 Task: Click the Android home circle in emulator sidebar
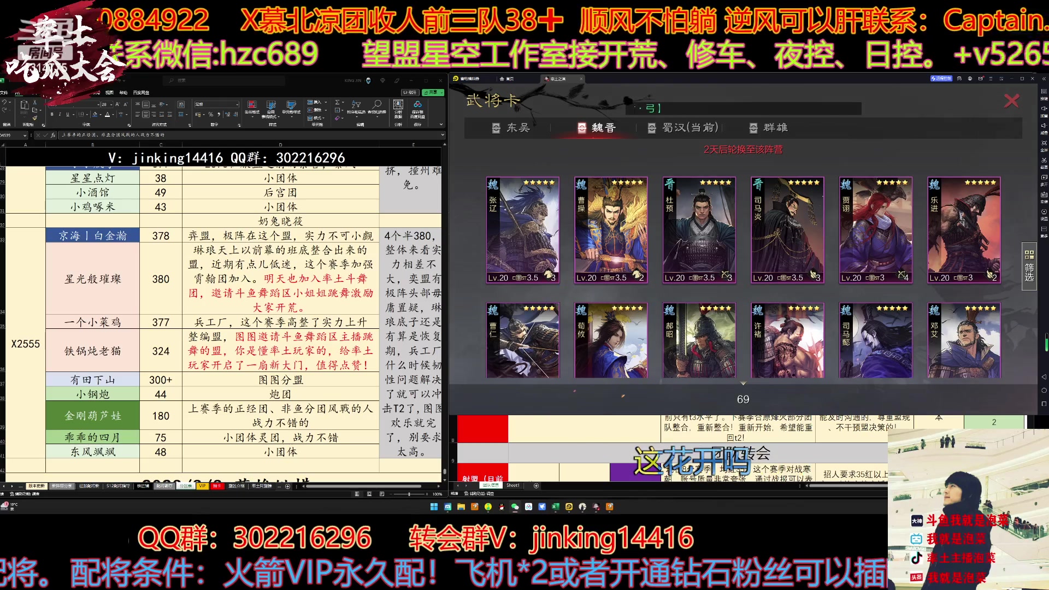[1044, 390]
